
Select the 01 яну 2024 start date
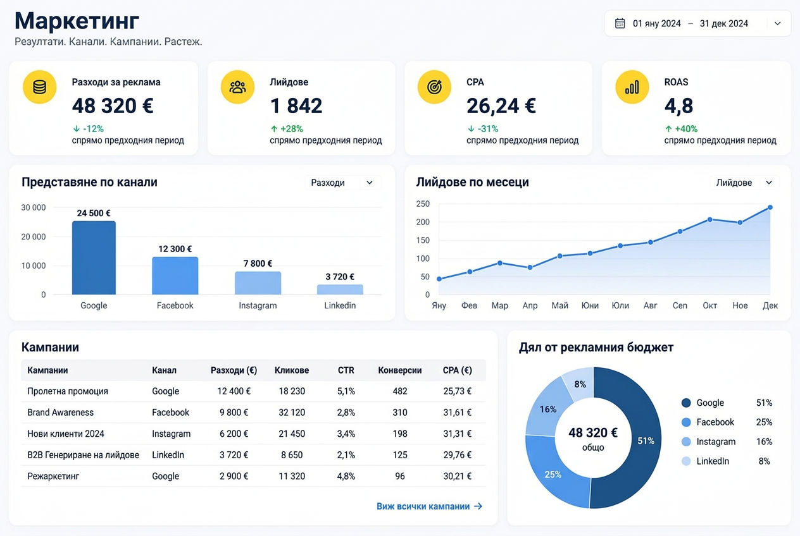[657, 23]
